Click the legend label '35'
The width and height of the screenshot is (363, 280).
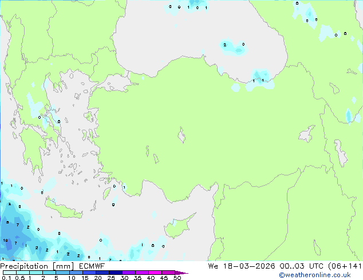pos(137,278)
